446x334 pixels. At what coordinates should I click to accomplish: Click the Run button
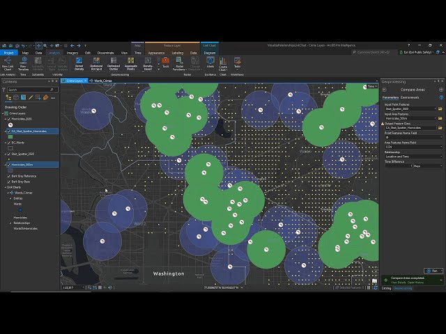(x=432, y=271)
